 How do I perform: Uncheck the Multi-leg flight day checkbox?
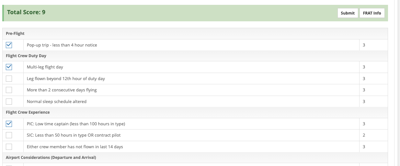point(9,67)
